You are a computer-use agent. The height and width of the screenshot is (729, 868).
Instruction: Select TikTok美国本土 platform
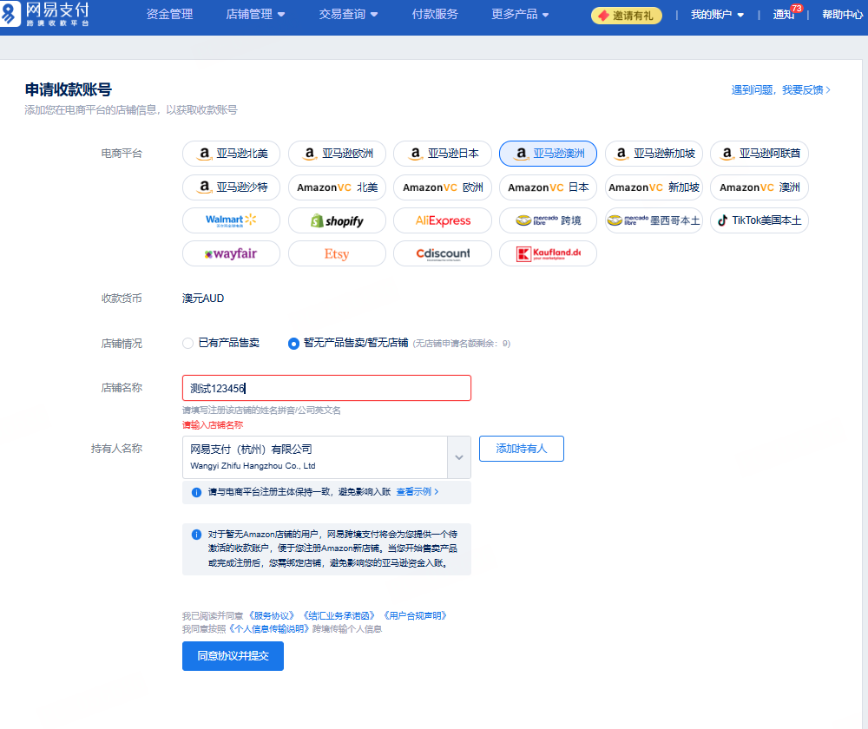(759, 220)
